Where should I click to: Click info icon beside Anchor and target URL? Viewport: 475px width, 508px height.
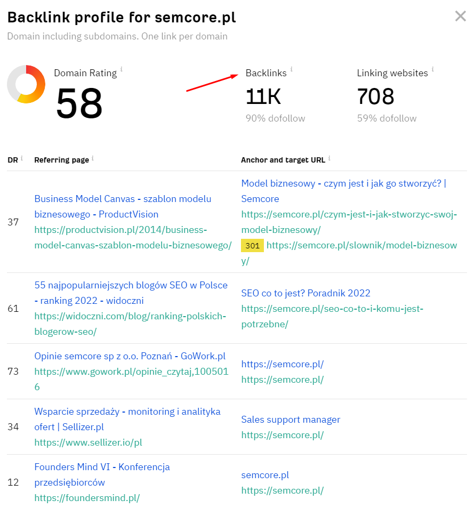(329, 158)
